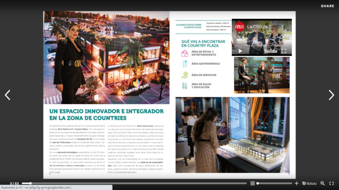This screenshot has width=339, height=190.
Task: Expand the YouTube video to fullscreen
Action: pos(284,51)
